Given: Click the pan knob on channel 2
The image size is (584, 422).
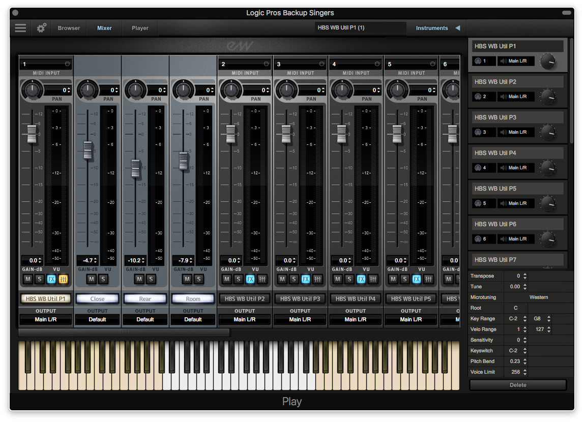Looking at the screenshot, I should pyautogui.click(x=231, y=89).
